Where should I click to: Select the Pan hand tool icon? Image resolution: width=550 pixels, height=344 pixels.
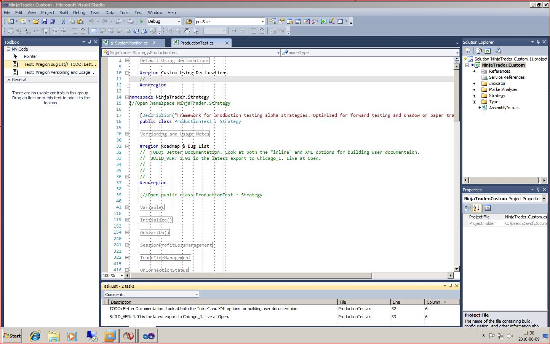click(x=187, y=31)
